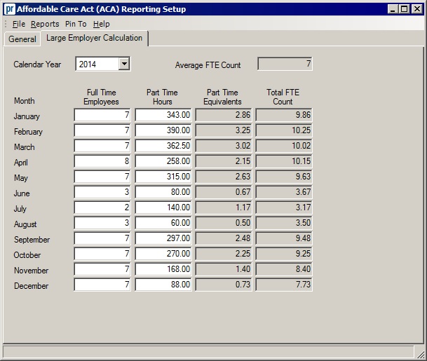Screen dimensions: 427x361
Task: Click May Full Time Employees field
Action: tap(102, 177)
